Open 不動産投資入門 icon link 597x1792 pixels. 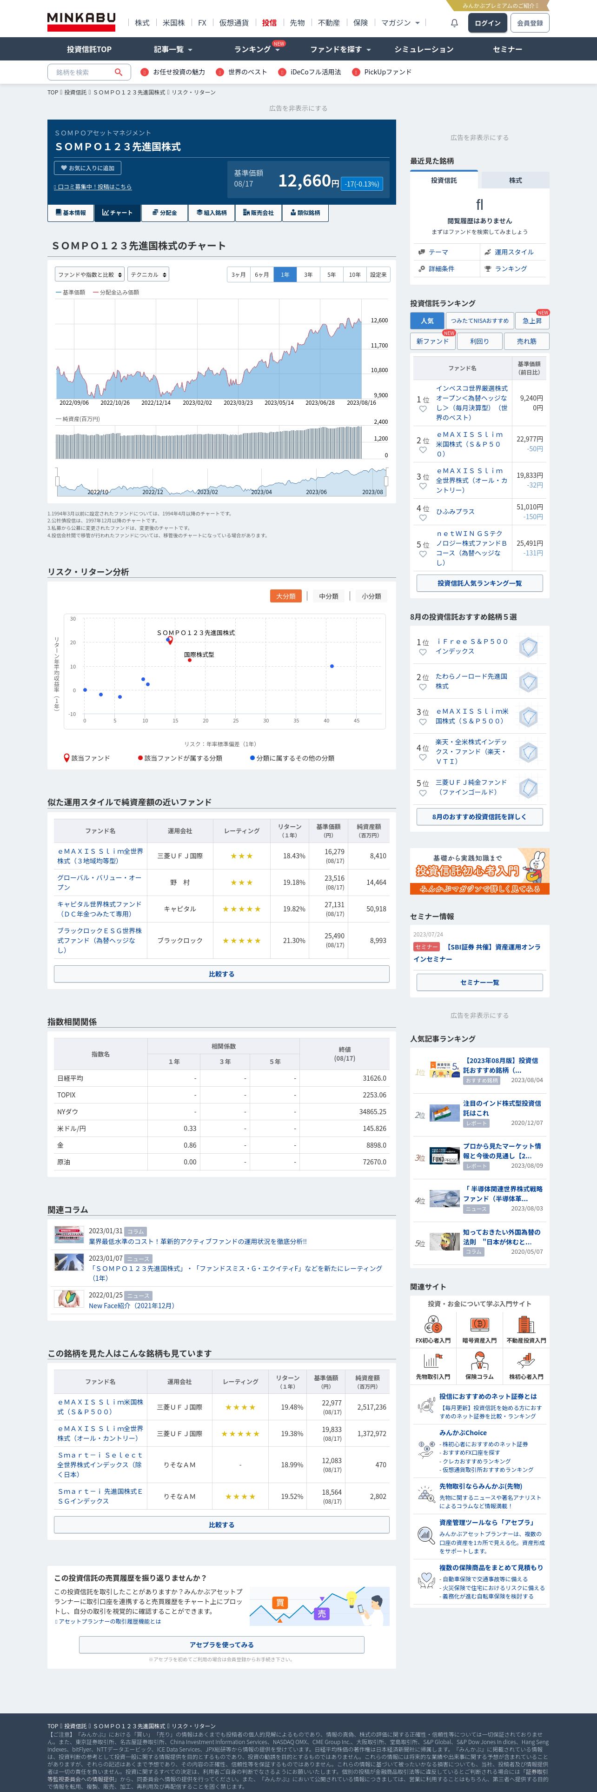pos(526,1329)
